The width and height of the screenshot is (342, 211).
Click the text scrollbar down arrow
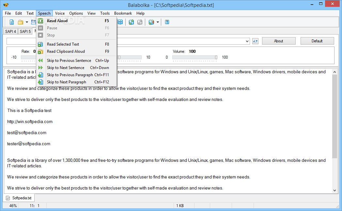pyautogui.click(x=334, y=190)
